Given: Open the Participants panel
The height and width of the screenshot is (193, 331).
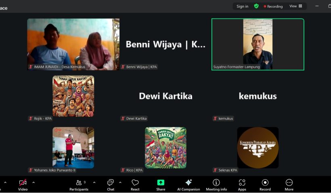Looking at the screenshot, I should 78,185.
